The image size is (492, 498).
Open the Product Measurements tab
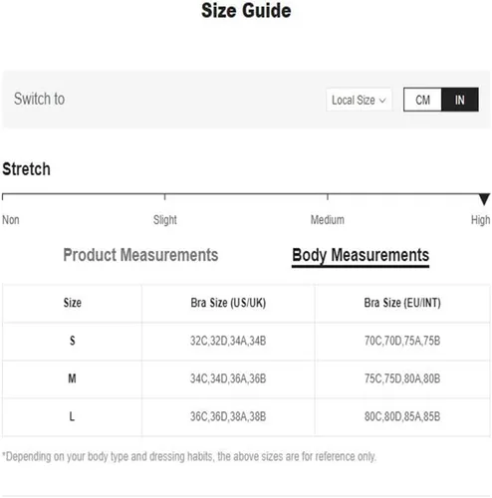[140, 255]
